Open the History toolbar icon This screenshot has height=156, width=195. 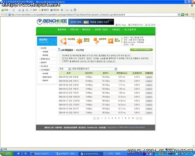click(x=62, y=10)
